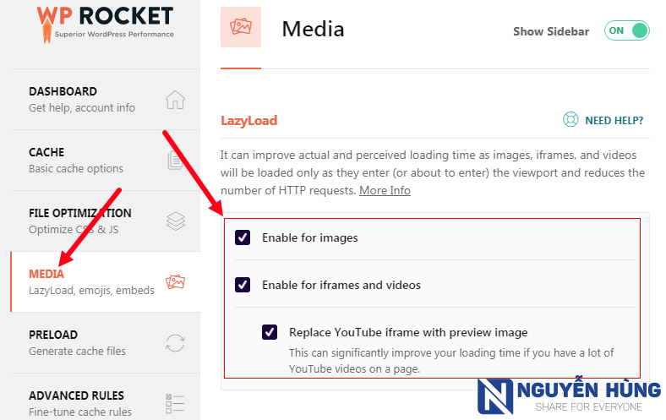Viewport: 666px width, 420px height.
Task: Click 'Basic cache options' subtitle
Action: [76, 169]
